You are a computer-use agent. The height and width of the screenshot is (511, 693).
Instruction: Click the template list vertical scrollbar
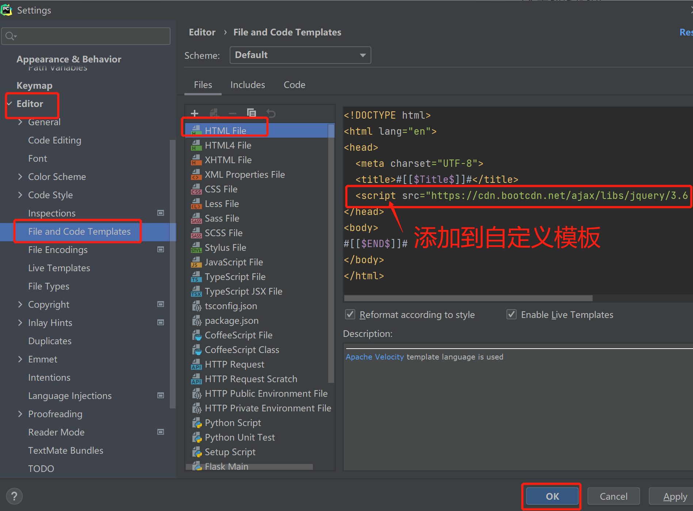pos(331,253)
